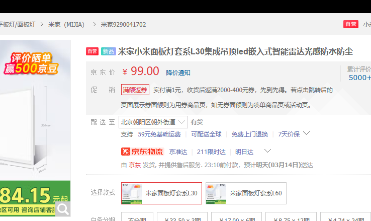Click the product title text 米家小米面板灯套系L30
Image resolution: width=371 pixels, height=221 pixels.
click(x=235, y=51)
